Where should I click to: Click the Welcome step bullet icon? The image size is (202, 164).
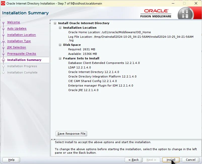pos(4,22)
